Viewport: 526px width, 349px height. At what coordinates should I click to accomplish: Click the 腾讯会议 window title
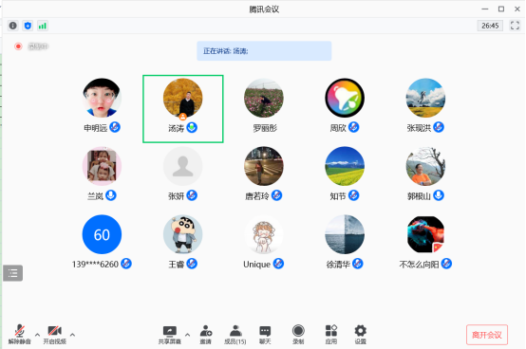(x=264, y=9)
